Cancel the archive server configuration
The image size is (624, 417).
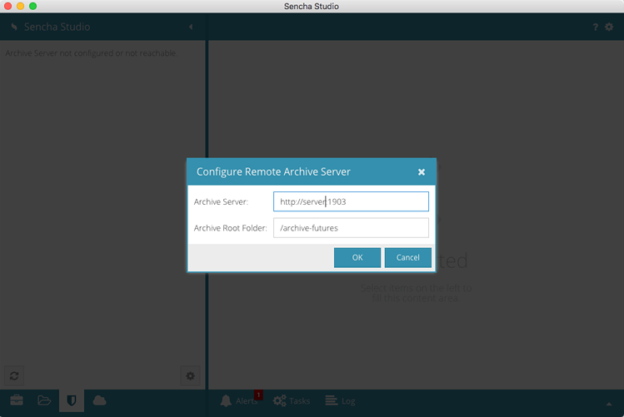pyautogui.click(x=407, y=257)
